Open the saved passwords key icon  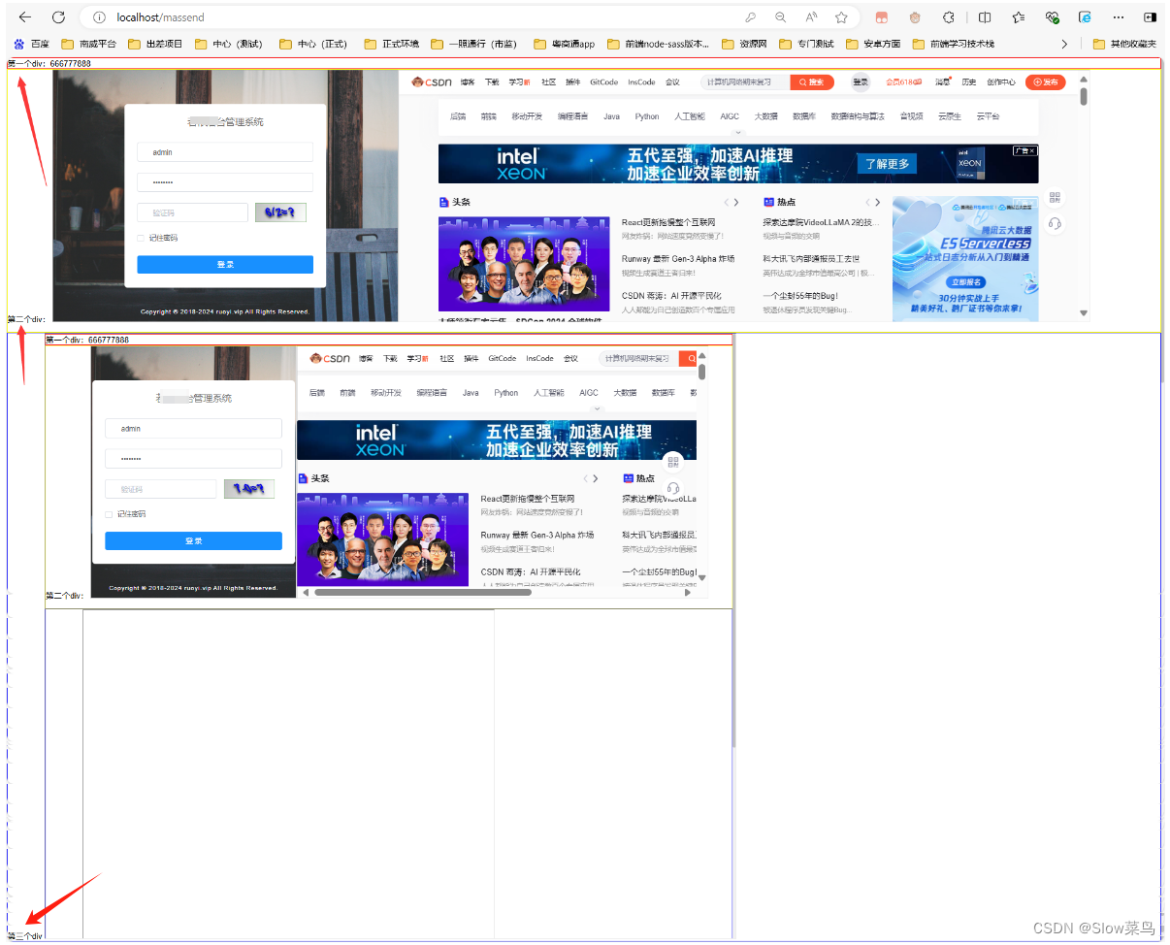(x=750, y=17)
